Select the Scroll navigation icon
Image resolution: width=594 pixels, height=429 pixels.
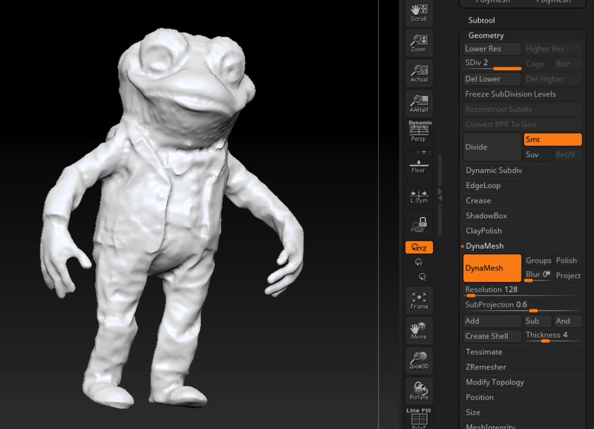click(419, 13)
